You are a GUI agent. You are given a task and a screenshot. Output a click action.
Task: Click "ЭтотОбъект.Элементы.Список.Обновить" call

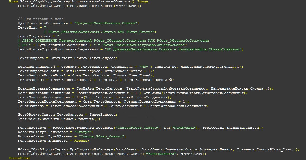(56, 119)
